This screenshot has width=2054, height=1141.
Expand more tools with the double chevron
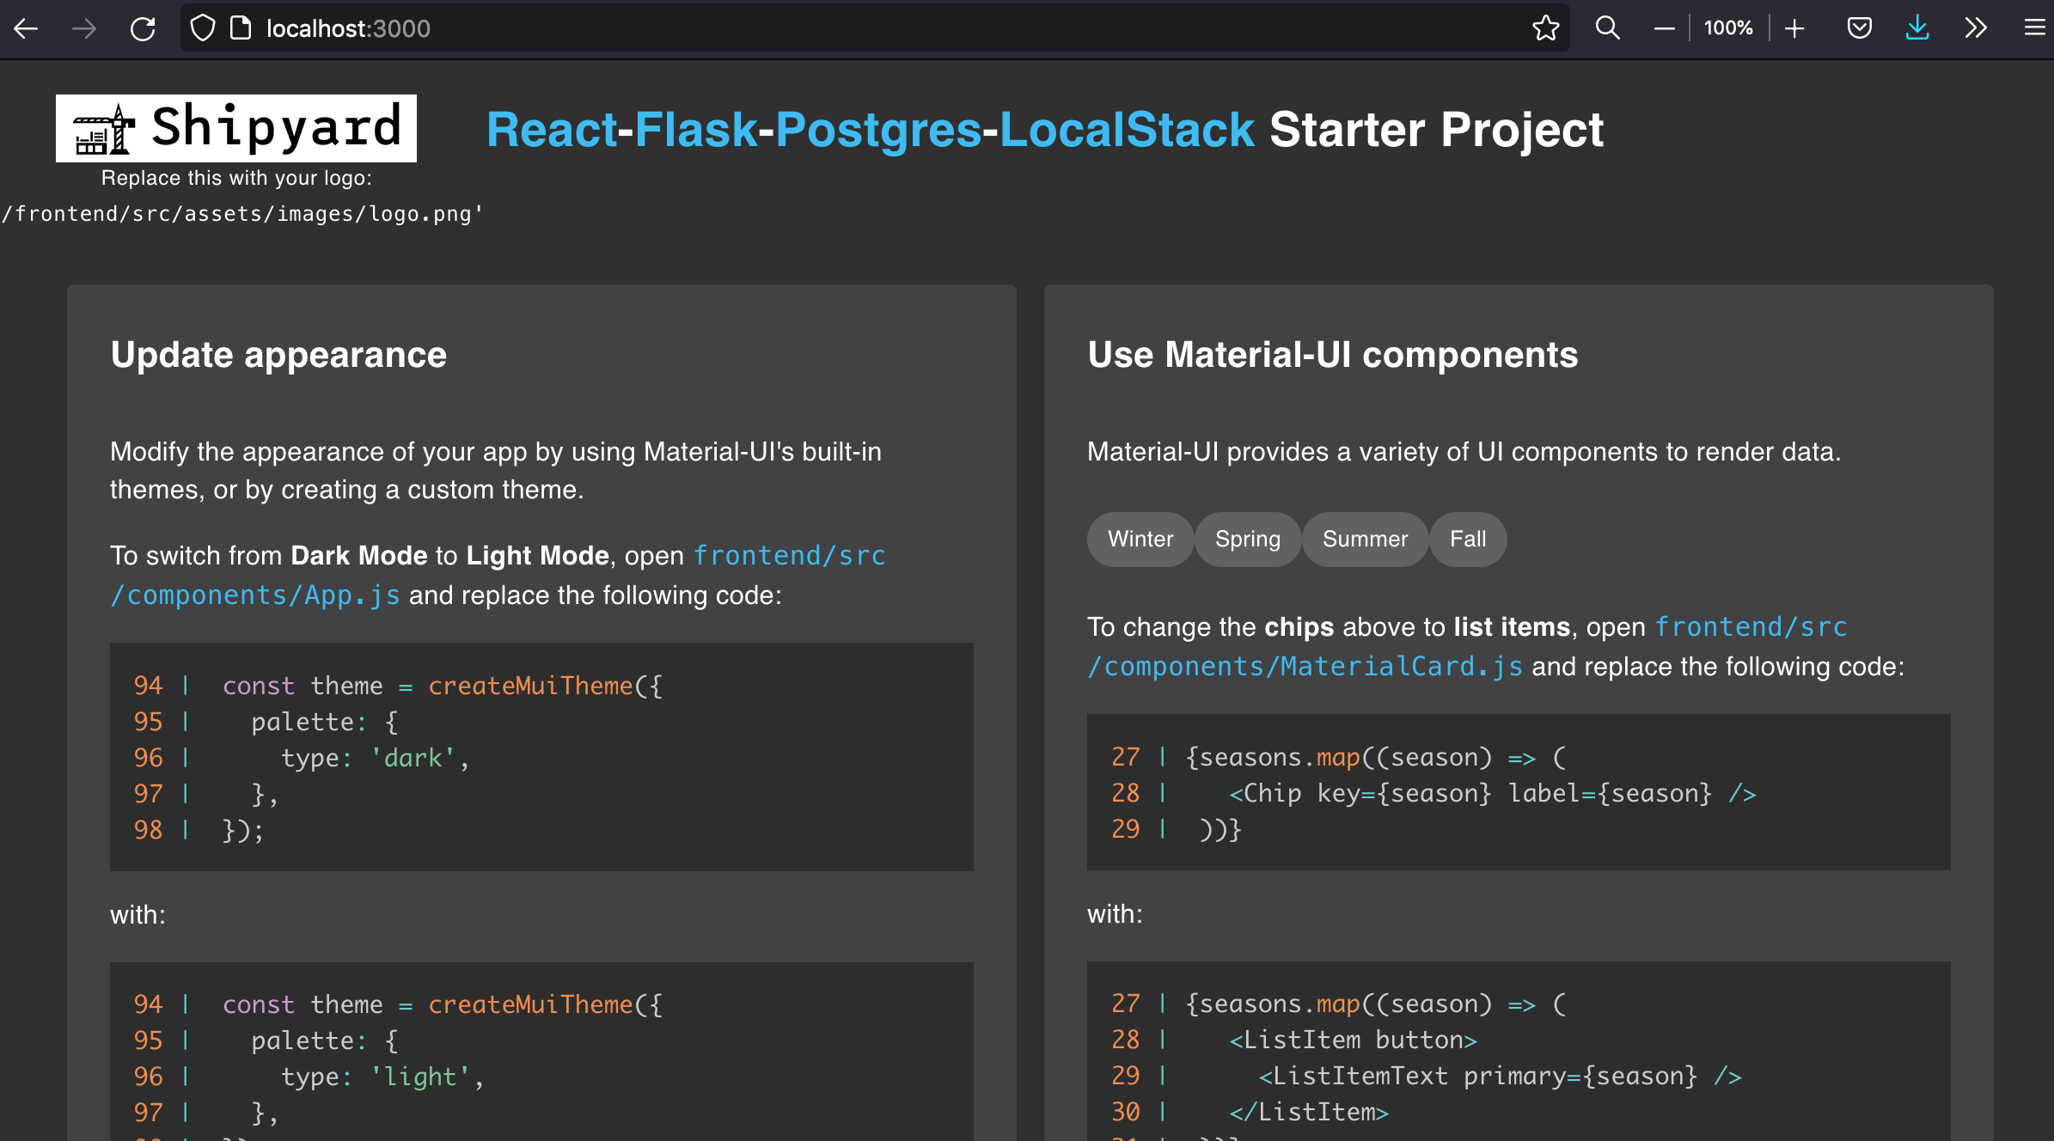[1976, 28]
